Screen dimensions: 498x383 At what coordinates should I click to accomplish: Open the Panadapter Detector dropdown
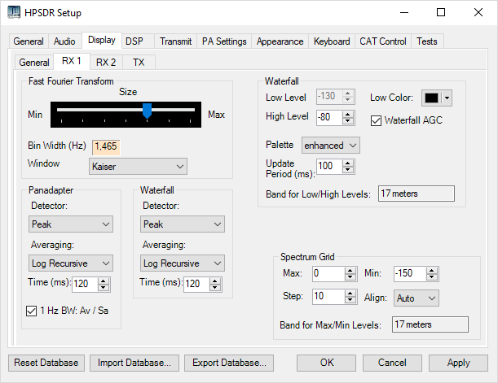pyautogui.click(x=71, y=224)
